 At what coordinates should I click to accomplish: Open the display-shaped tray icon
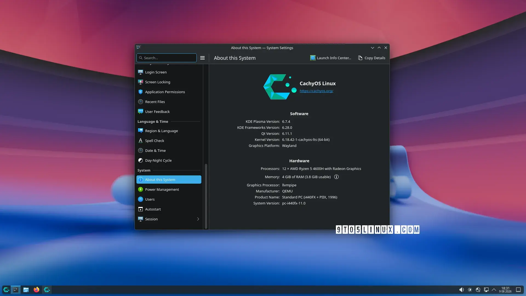[x=486, y=290]
